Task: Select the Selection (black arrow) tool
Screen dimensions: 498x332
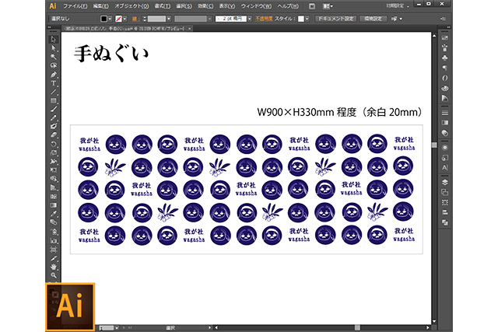Action: pyautogui.click(x=54, y=39)
